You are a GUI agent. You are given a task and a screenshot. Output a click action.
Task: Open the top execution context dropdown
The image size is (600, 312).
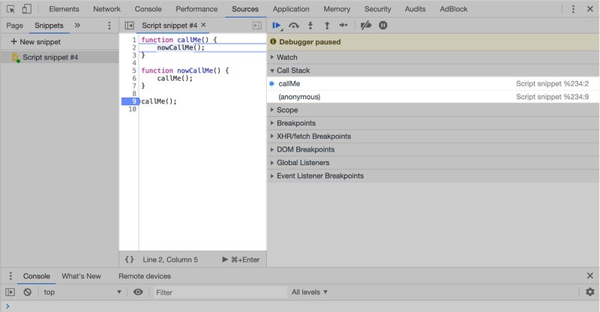pos(82,292)
